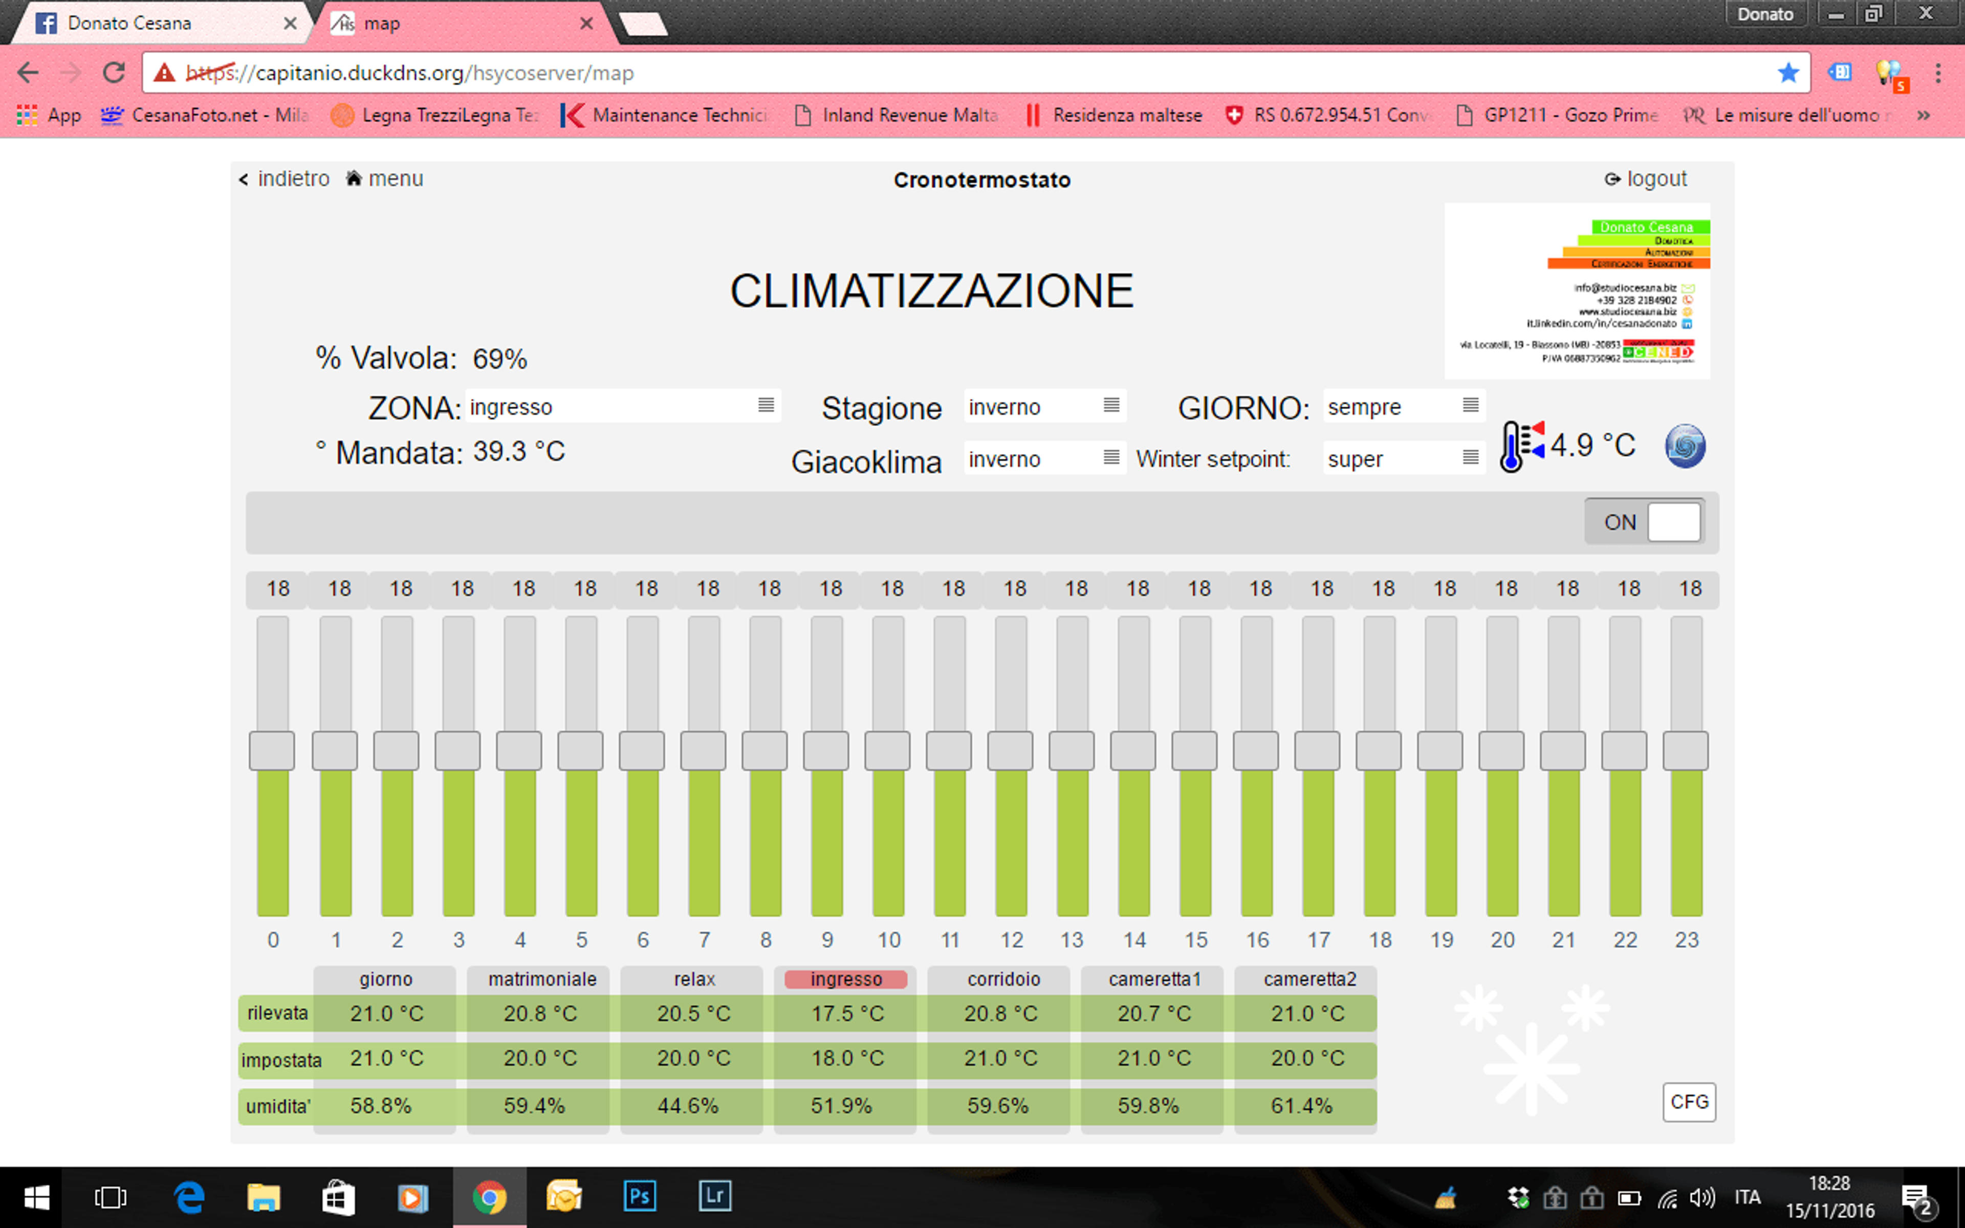The height and width of the screenshot is (1228, 1965).
Task: Click the outdoor thermometer icon
Action: tap(1522, 446)
